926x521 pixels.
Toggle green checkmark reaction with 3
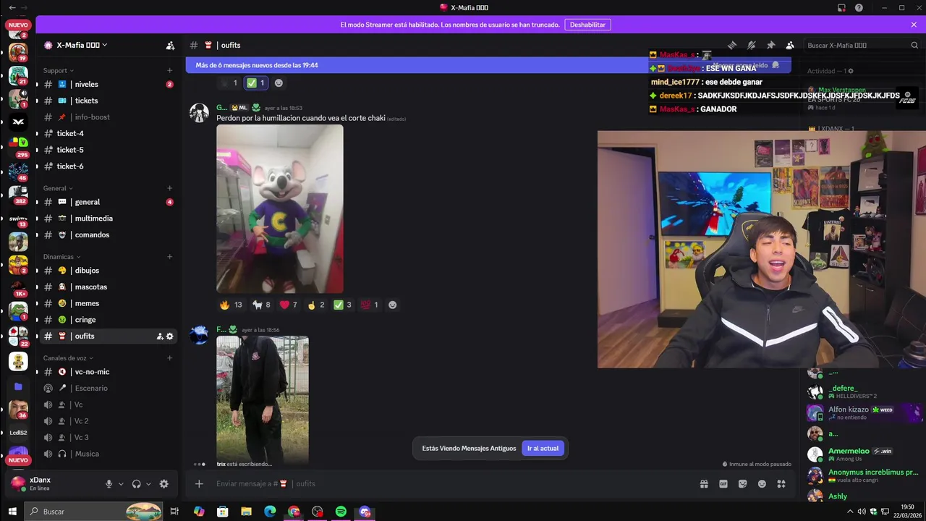click(x=342, y=305)
